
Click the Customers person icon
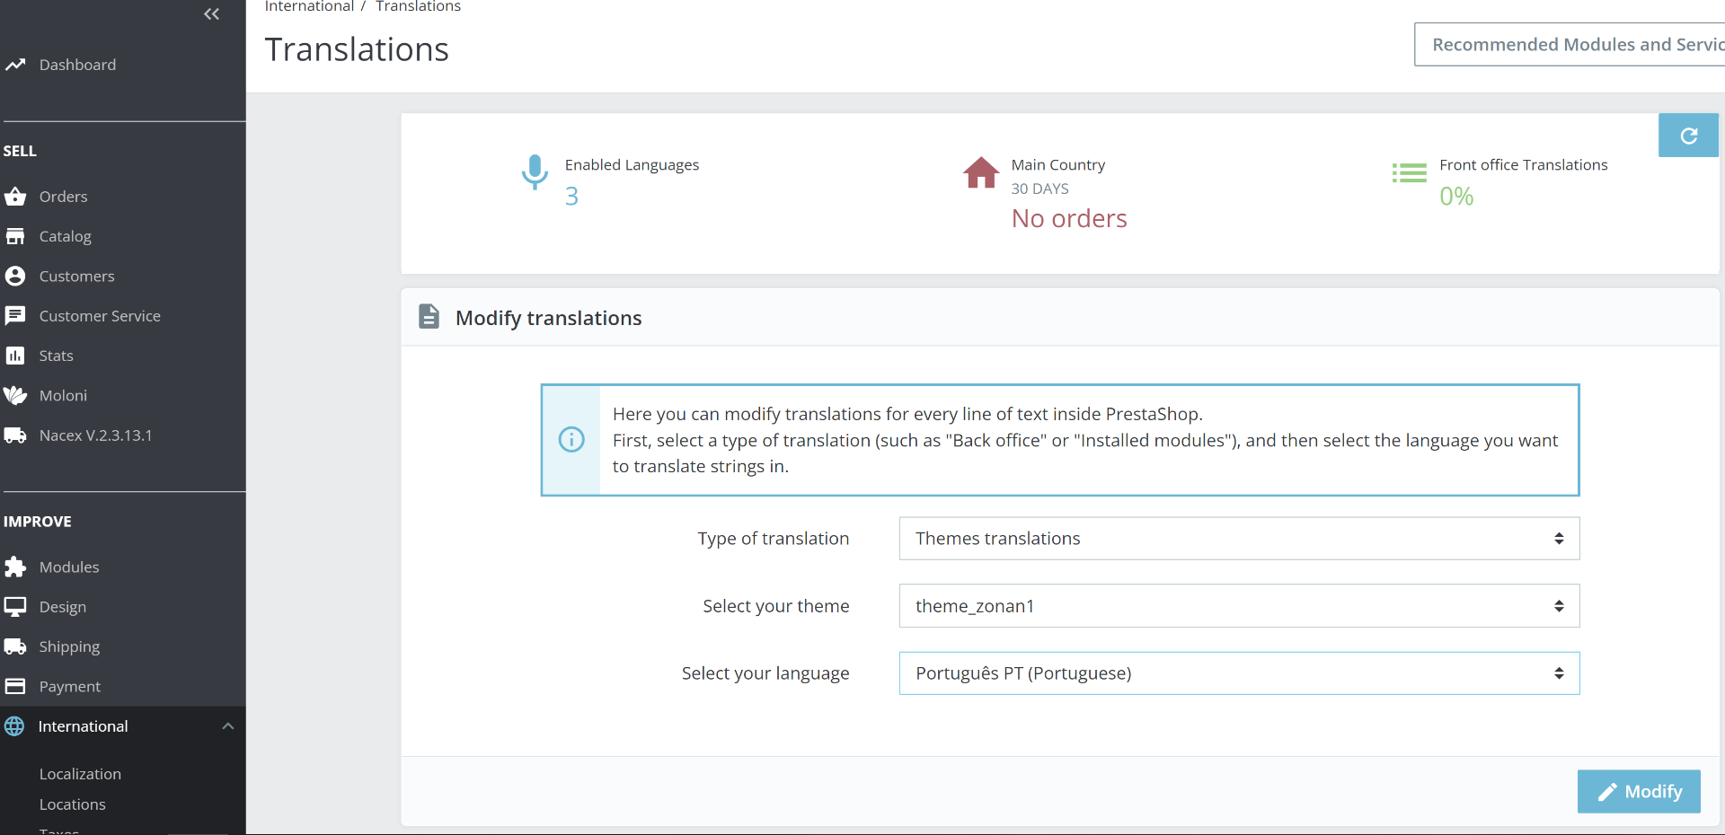click(x=14, y=276)
